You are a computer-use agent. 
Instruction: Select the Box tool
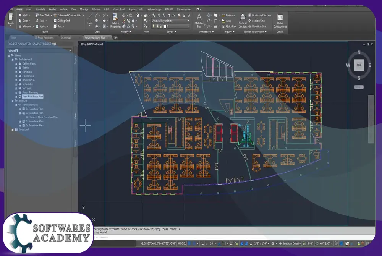point(58,26)
